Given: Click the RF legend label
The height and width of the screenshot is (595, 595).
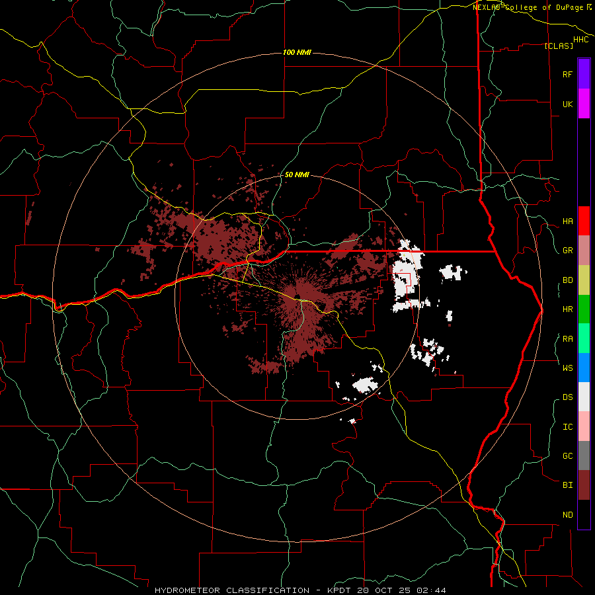Looking at the screenshot, I should [567, 74].
